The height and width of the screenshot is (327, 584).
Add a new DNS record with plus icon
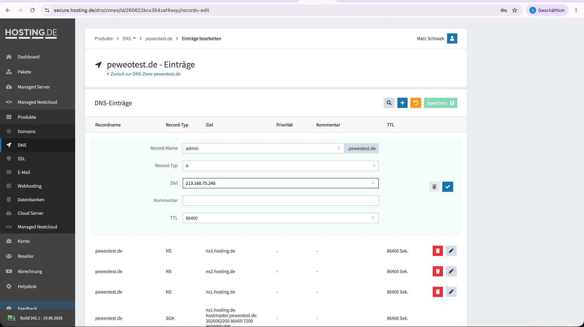coord(402,103)
